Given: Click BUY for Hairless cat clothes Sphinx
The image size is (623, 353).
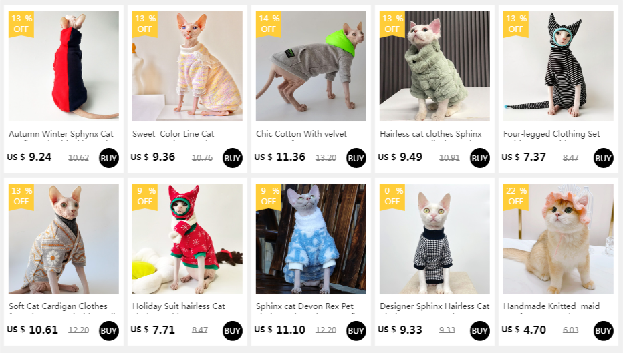Looking at the screenshot, I should (x=479, y=158).
